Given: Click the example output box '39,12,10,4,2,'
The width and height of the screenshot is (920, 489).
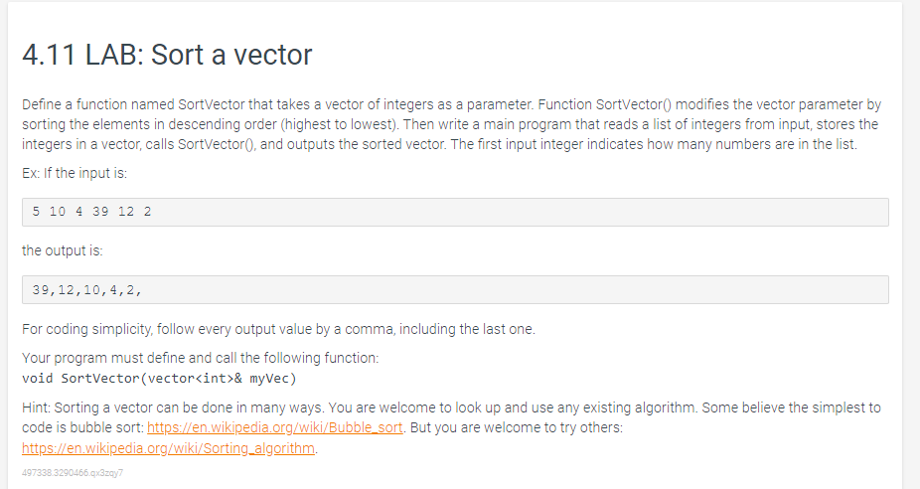Looking at the screenshot, I should tap(455, 290).
